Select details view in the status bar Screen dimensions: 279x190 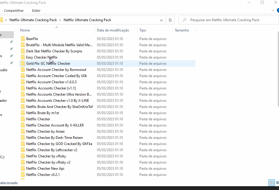[x=271, y=183]
